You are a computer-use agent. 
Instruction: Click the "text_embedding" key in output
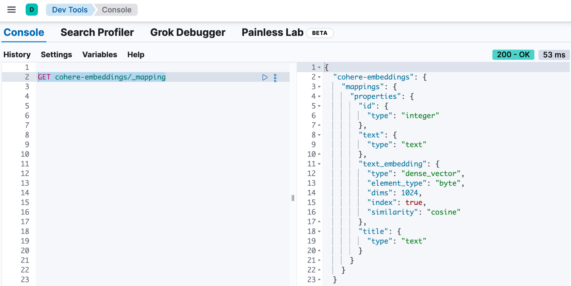393,164
